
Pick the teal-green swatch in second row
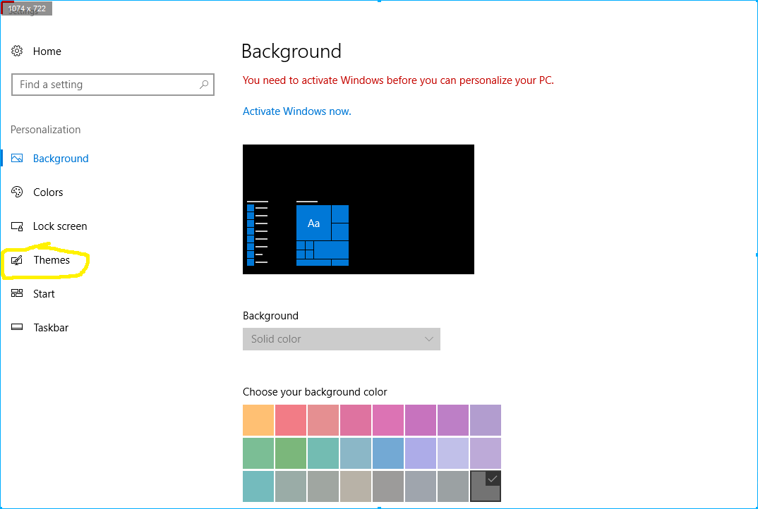click(x=323, y=453)
